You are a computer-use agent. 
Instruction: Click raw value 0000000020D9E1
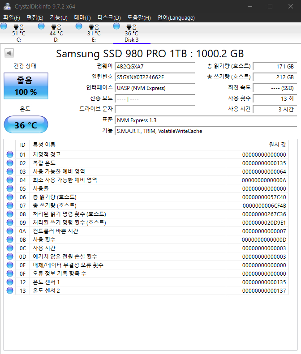(x=264, y=223)
